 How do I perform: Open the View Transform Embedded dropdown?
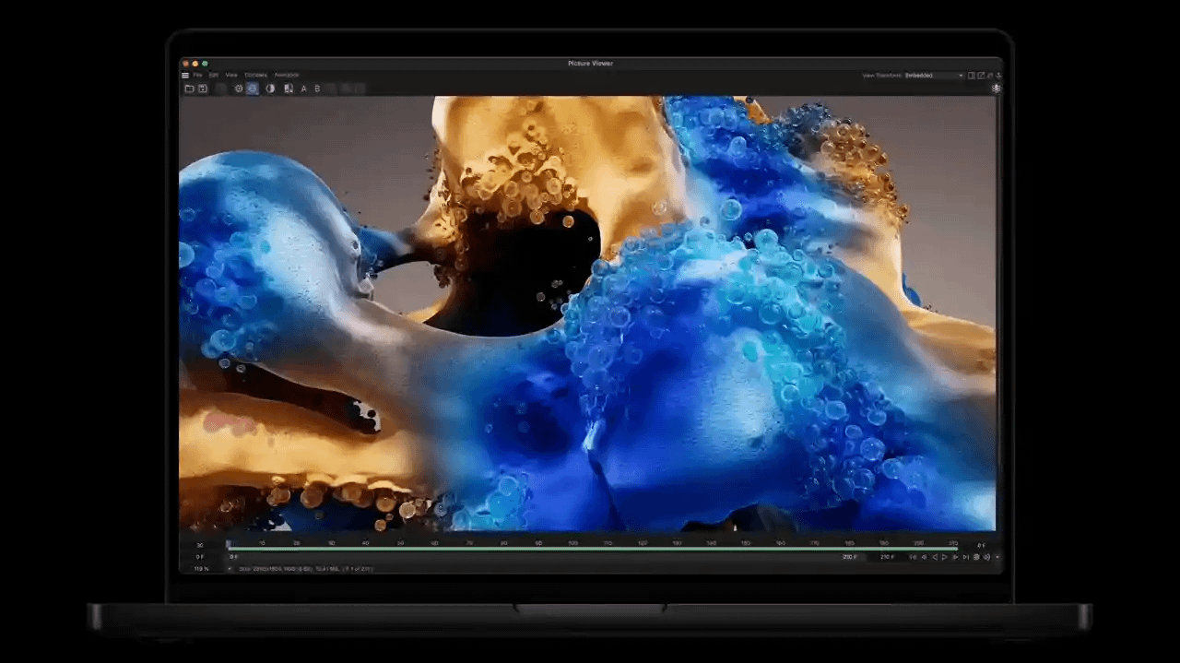point(934,76)
